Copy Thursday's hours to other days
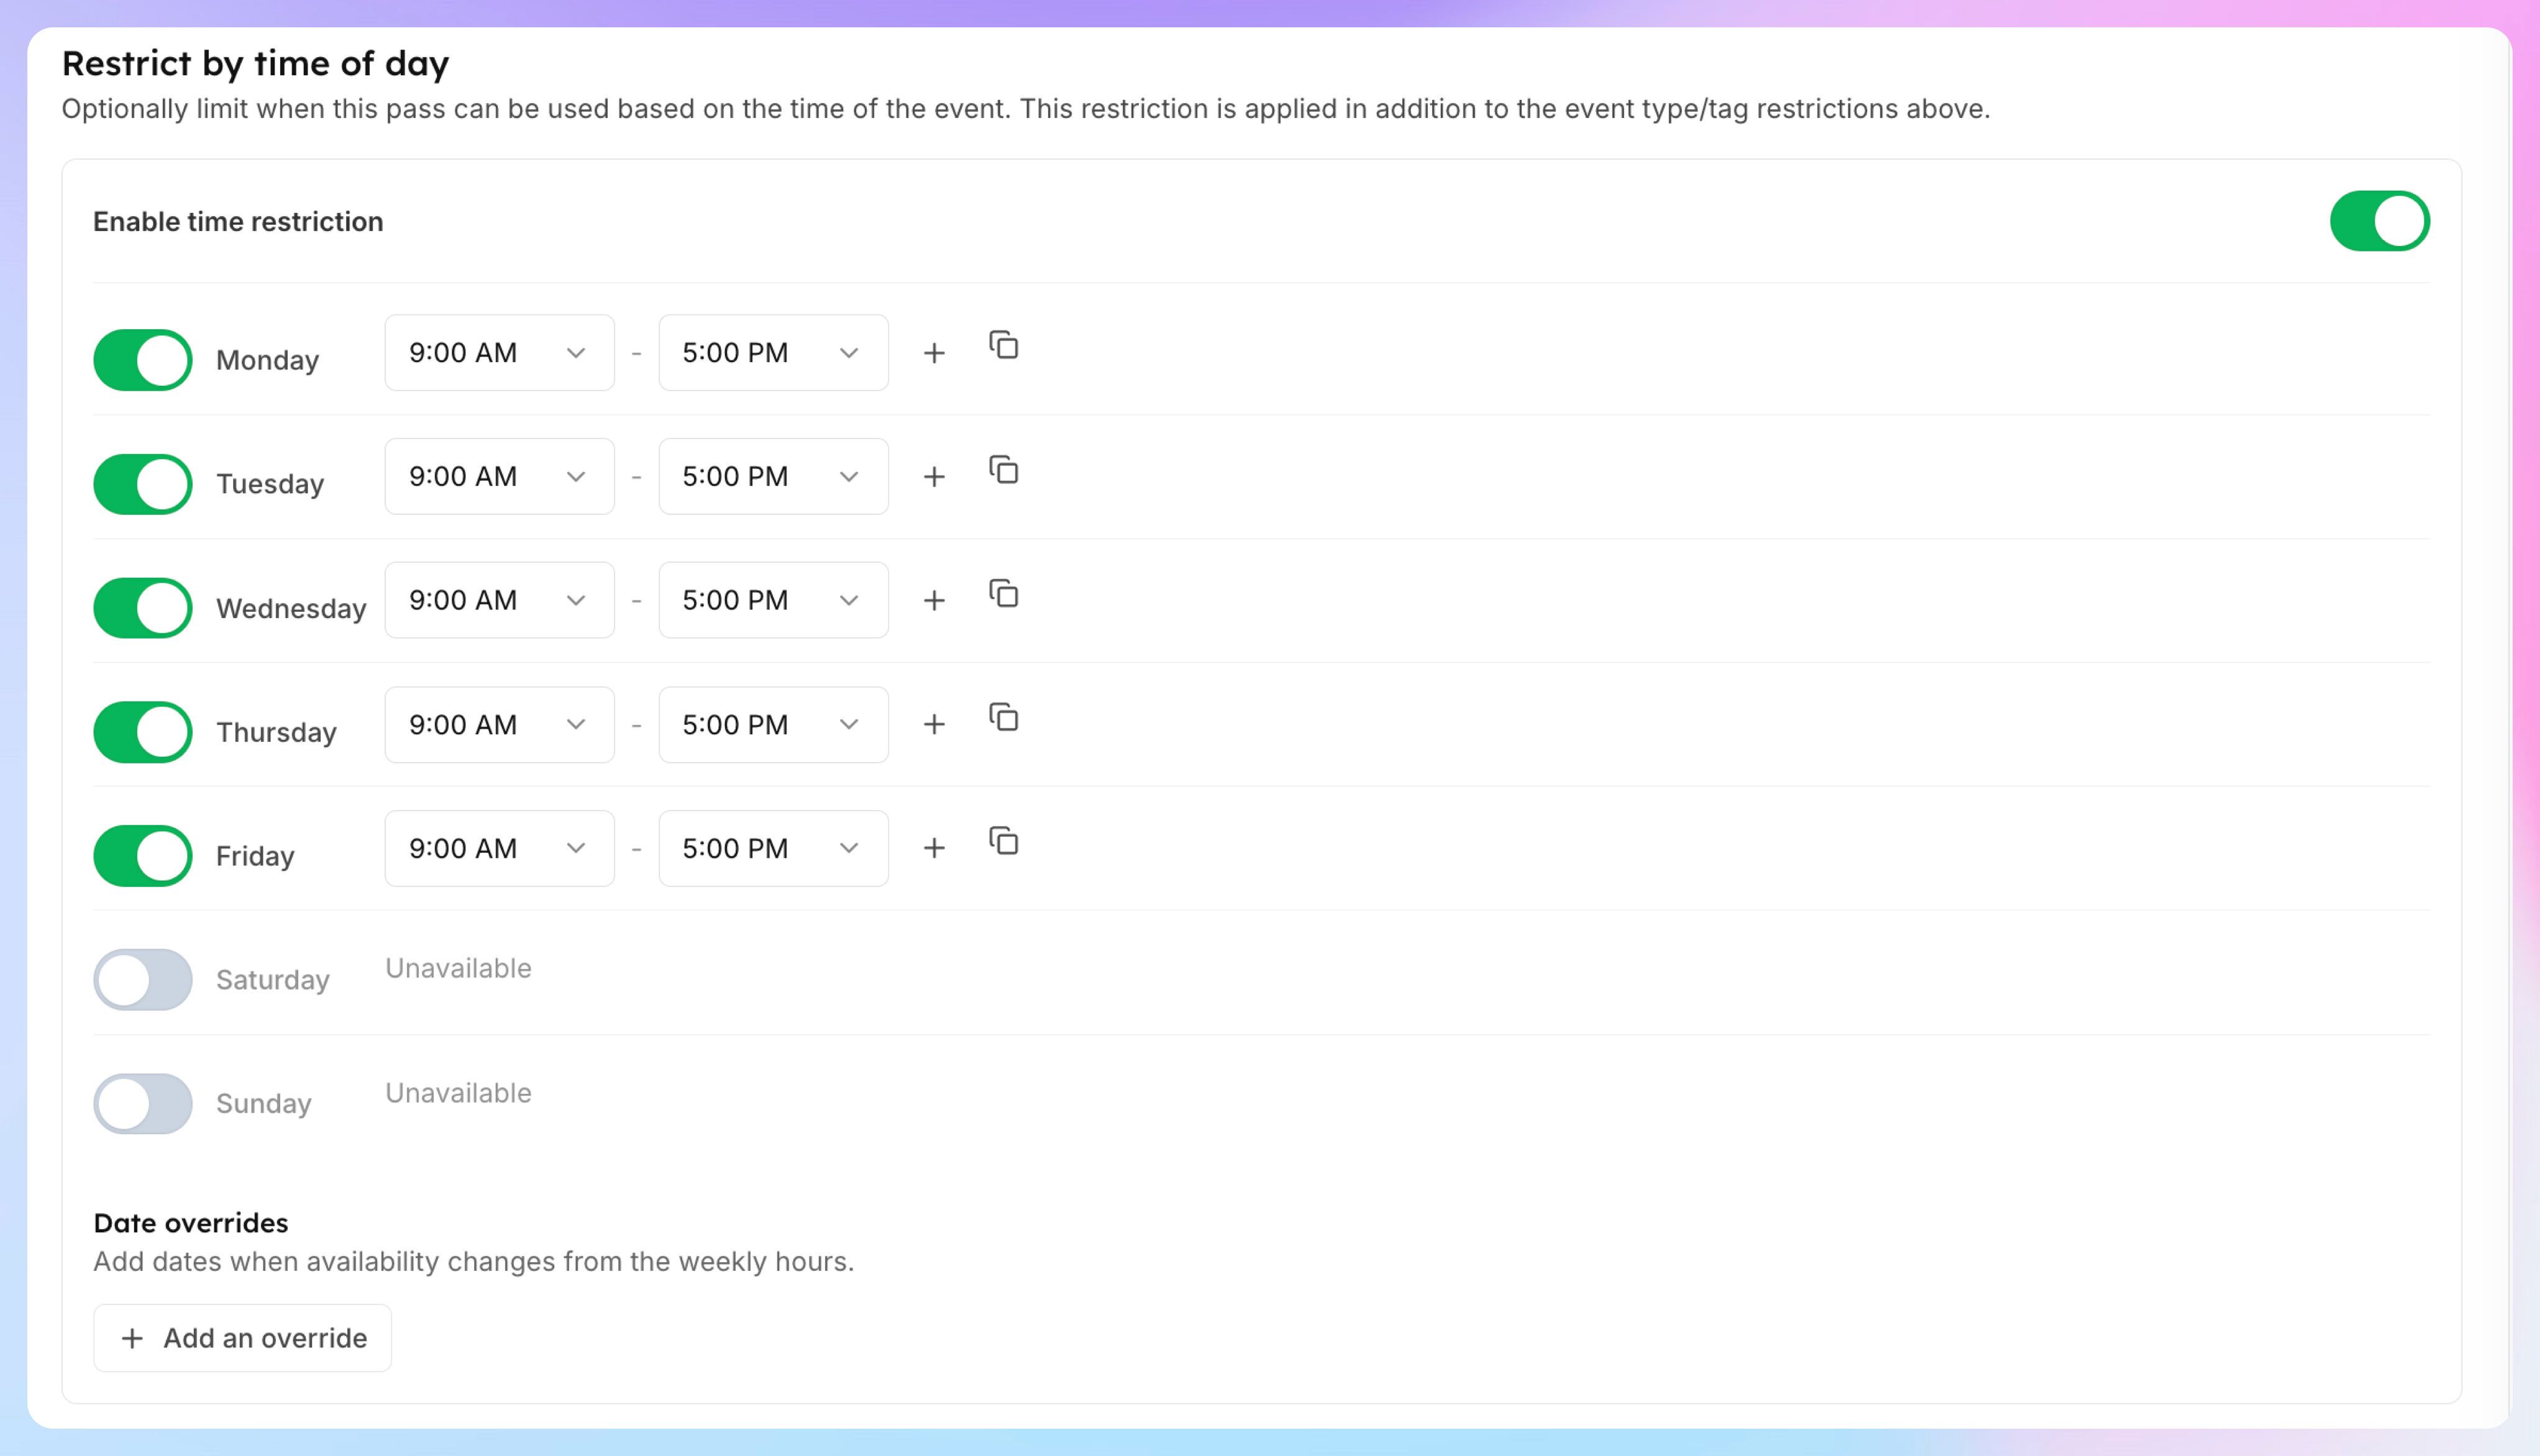This screenshot has height=1456, width=2540. (x=1003, y=718)
